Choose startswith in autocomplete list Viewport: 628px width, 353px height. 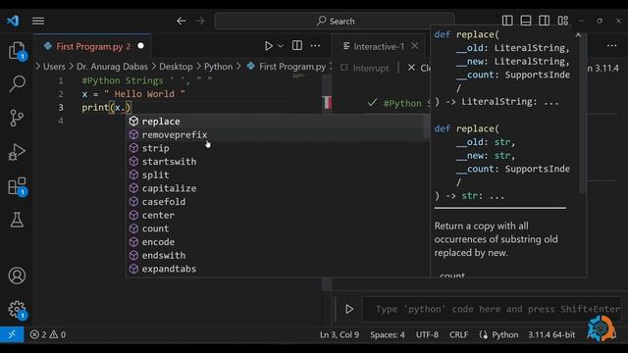tap(277, 162)
